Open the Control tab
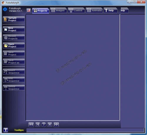147x135 pixels. (x=76, y=10)
